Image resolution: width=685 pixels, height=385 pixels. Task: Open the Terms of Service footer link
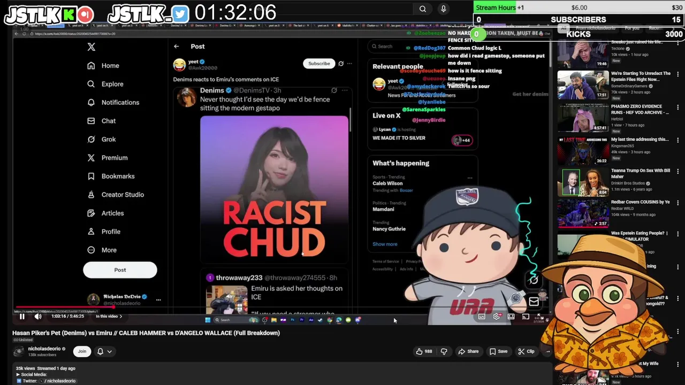point(385,261)
